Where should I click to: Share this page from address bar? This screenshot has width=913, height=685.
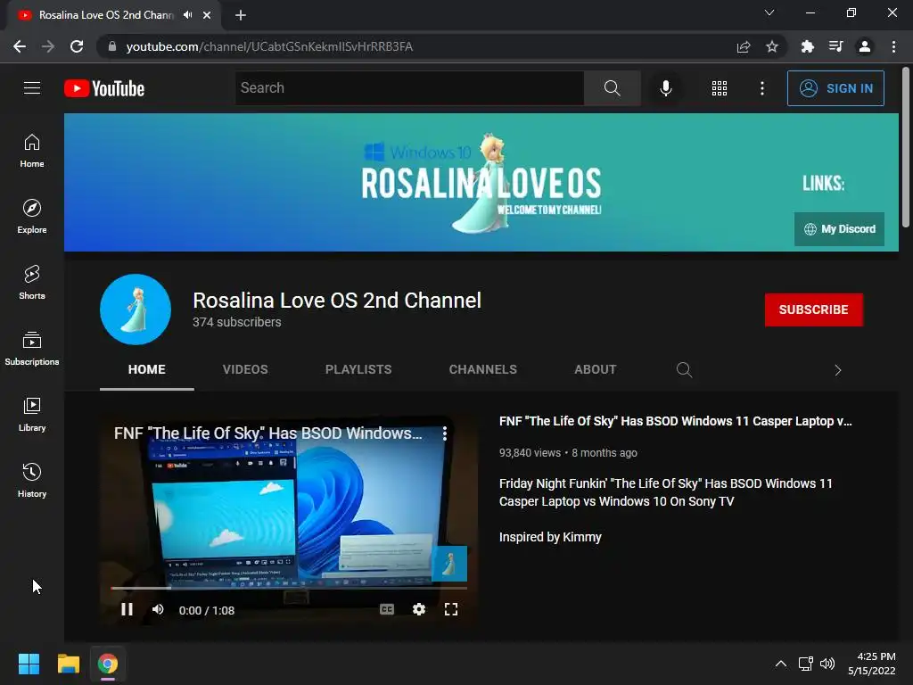pos(743,46)
